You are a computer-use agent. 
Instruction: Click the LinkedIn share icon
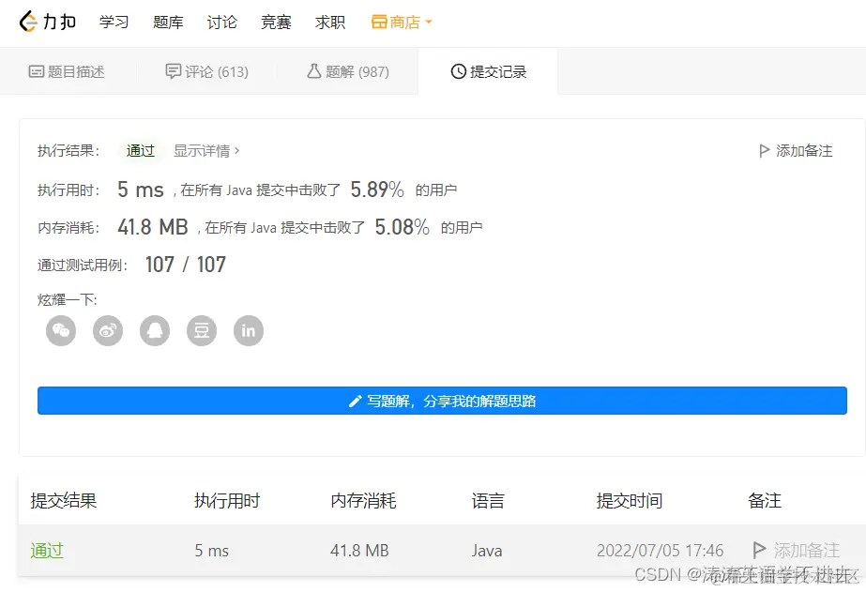click(248, 330)
